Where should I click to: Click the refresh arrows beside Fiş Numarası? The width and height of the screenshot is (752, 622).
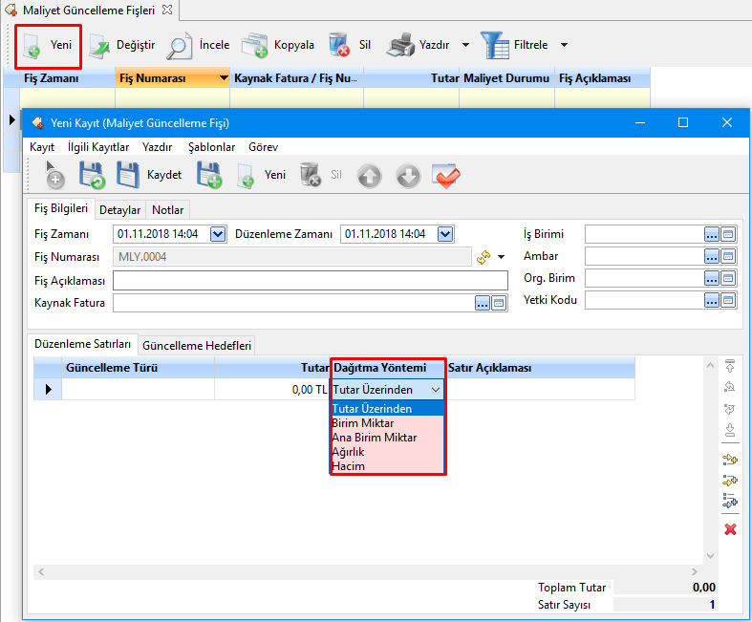[x=483, y=257]
